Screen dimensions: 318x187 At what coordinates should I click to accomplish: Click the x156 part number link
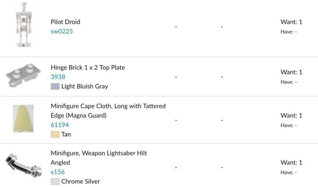(58, 172)
